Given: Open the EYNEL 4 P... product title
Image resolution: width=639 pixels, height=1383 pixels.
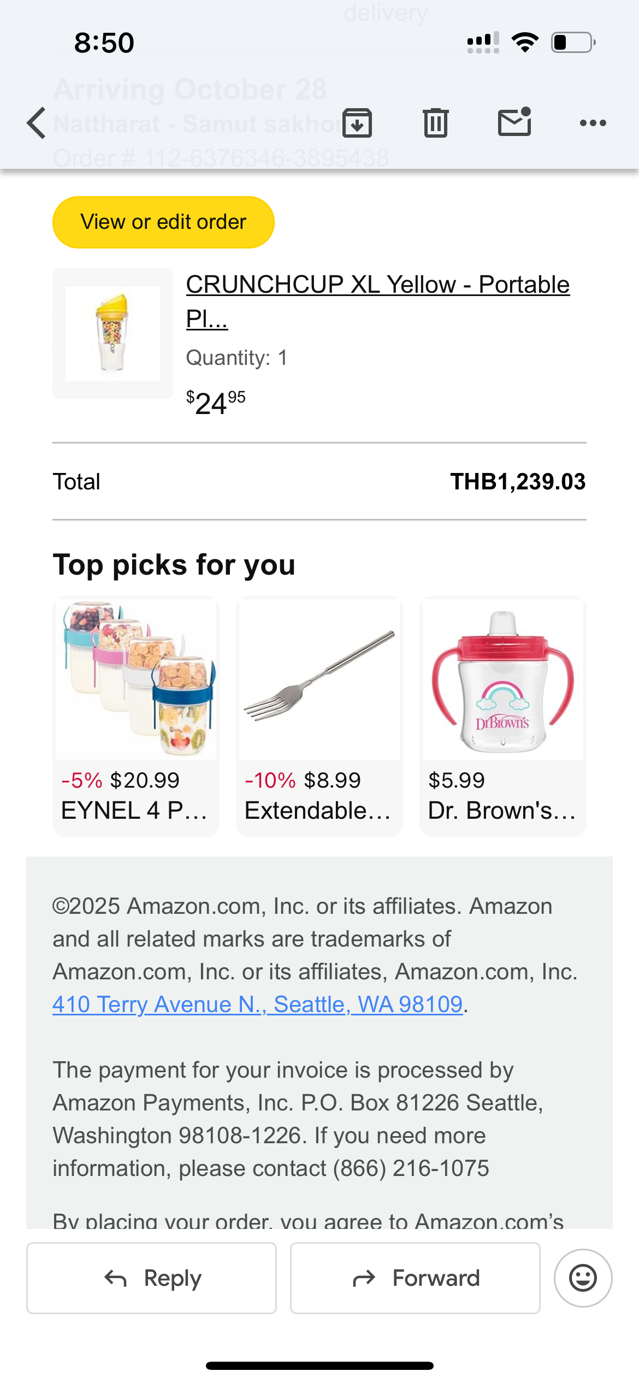Looking at the screenshot, I should point(134,811).
